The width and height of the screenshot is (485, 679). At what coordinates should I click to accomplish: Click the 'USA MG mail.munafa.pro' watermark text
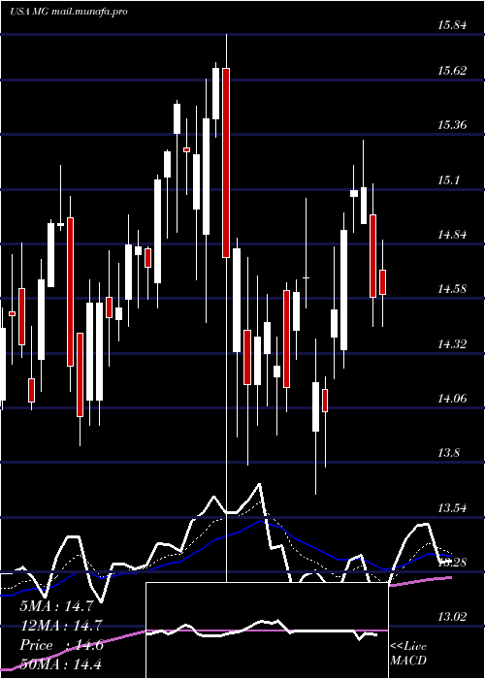pos(69,12)
